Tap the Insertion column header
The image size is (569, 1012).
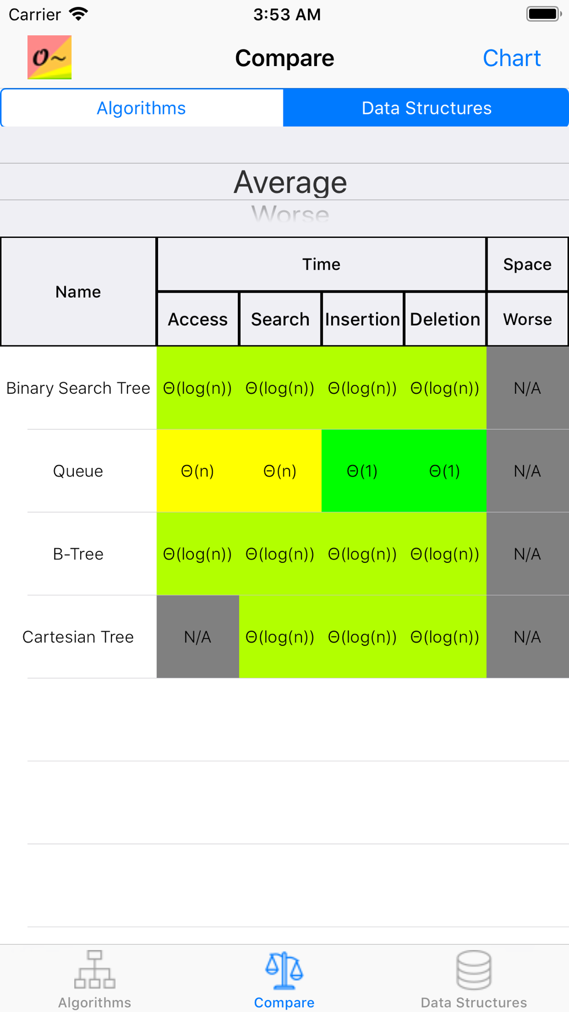362,319
